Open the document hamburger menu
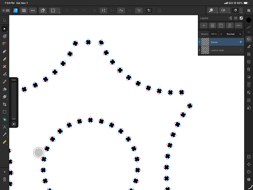 pos(24,11)
